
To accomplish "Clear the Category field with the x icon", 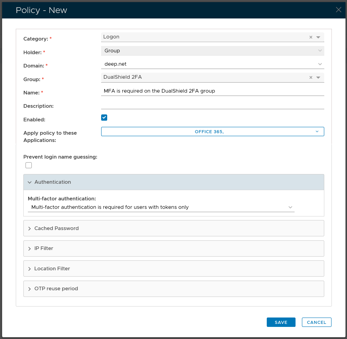I will pyautogui.click(x=311, y=37).
